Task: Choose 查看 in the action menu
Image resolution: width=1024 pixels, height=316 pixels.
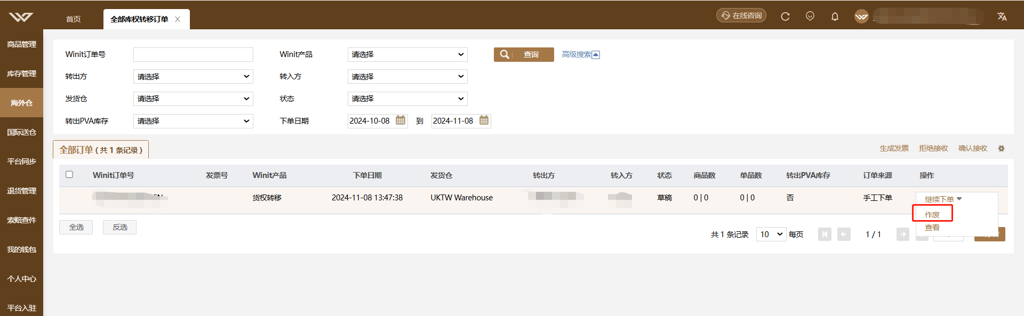Action: (932, 228)
